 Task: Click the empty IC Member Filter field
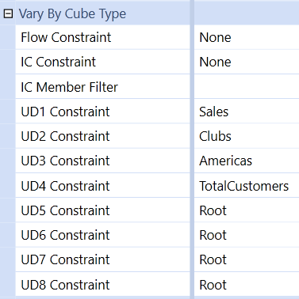coord(247,87)
